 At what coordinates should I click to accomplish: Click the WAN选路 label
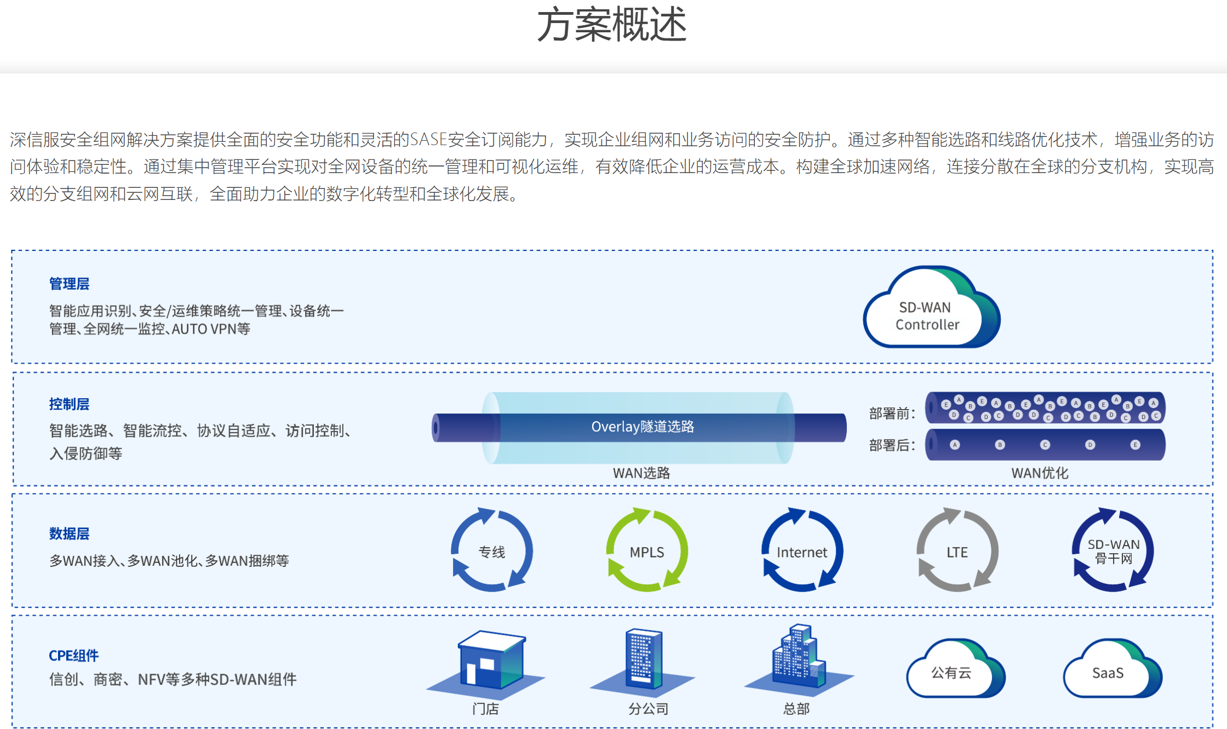(641, 473)
